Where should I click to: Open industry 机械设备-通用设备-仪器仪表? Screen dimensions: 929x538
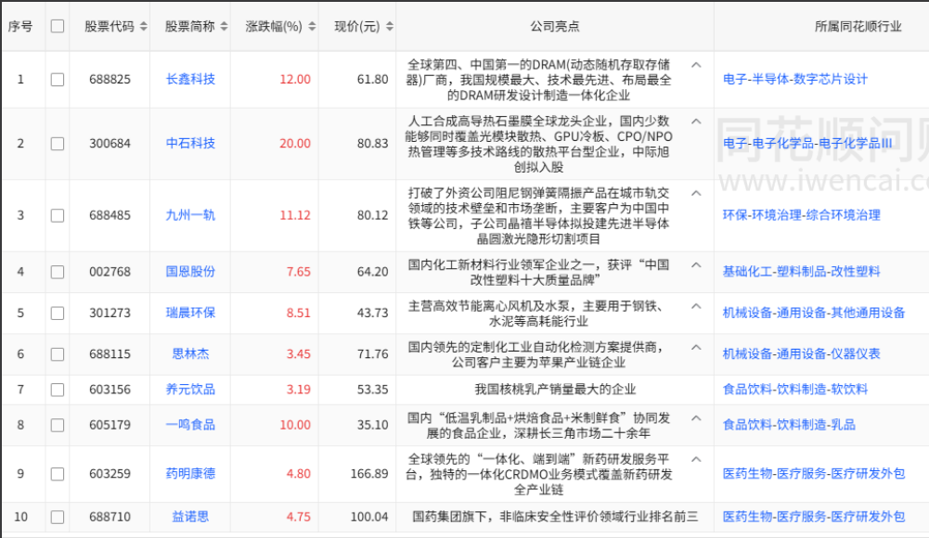click(x=802, y=354)
